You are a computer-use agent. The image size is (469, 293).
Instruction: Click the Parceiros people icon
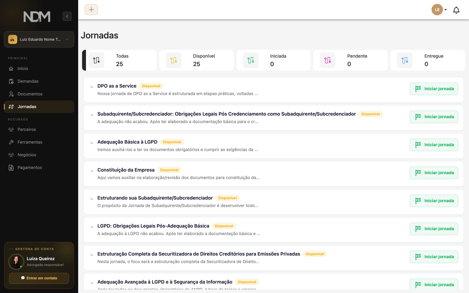pyautogui.click(x=11, y=130)
